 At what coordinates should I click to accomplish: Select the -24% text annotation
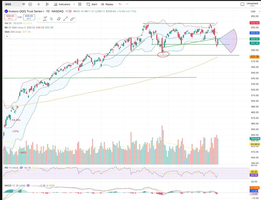pyautogui.click(x=23, y=153)
